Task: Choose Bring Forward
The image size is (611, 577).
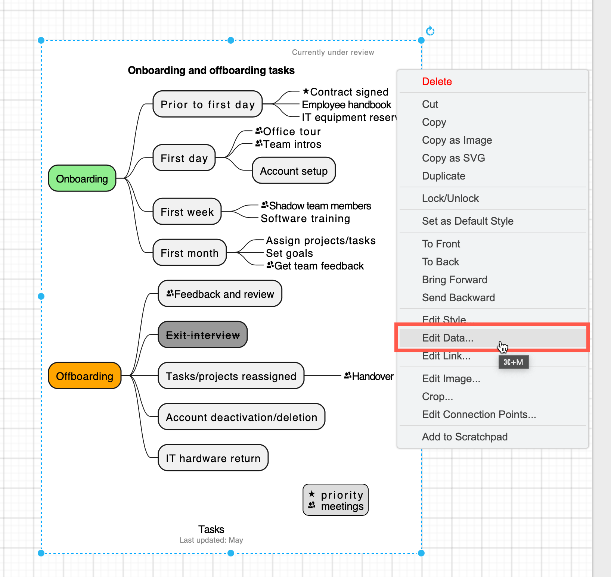Action: pyautogui.click(x=455, y=280)
